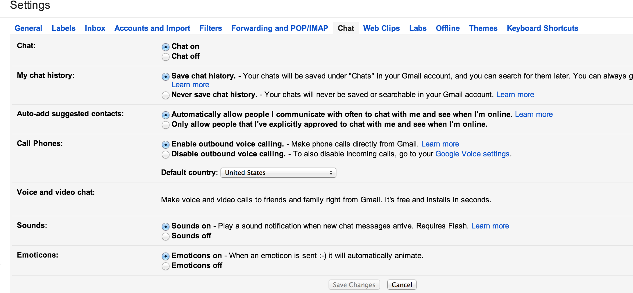
Task: Disable outbound voice calling
Action: (x=165, y=155)
